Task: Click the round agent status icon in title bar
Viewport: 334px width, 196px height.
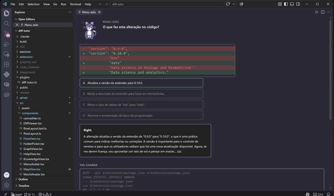Action: pyautogui.click(x=241, y=4)
